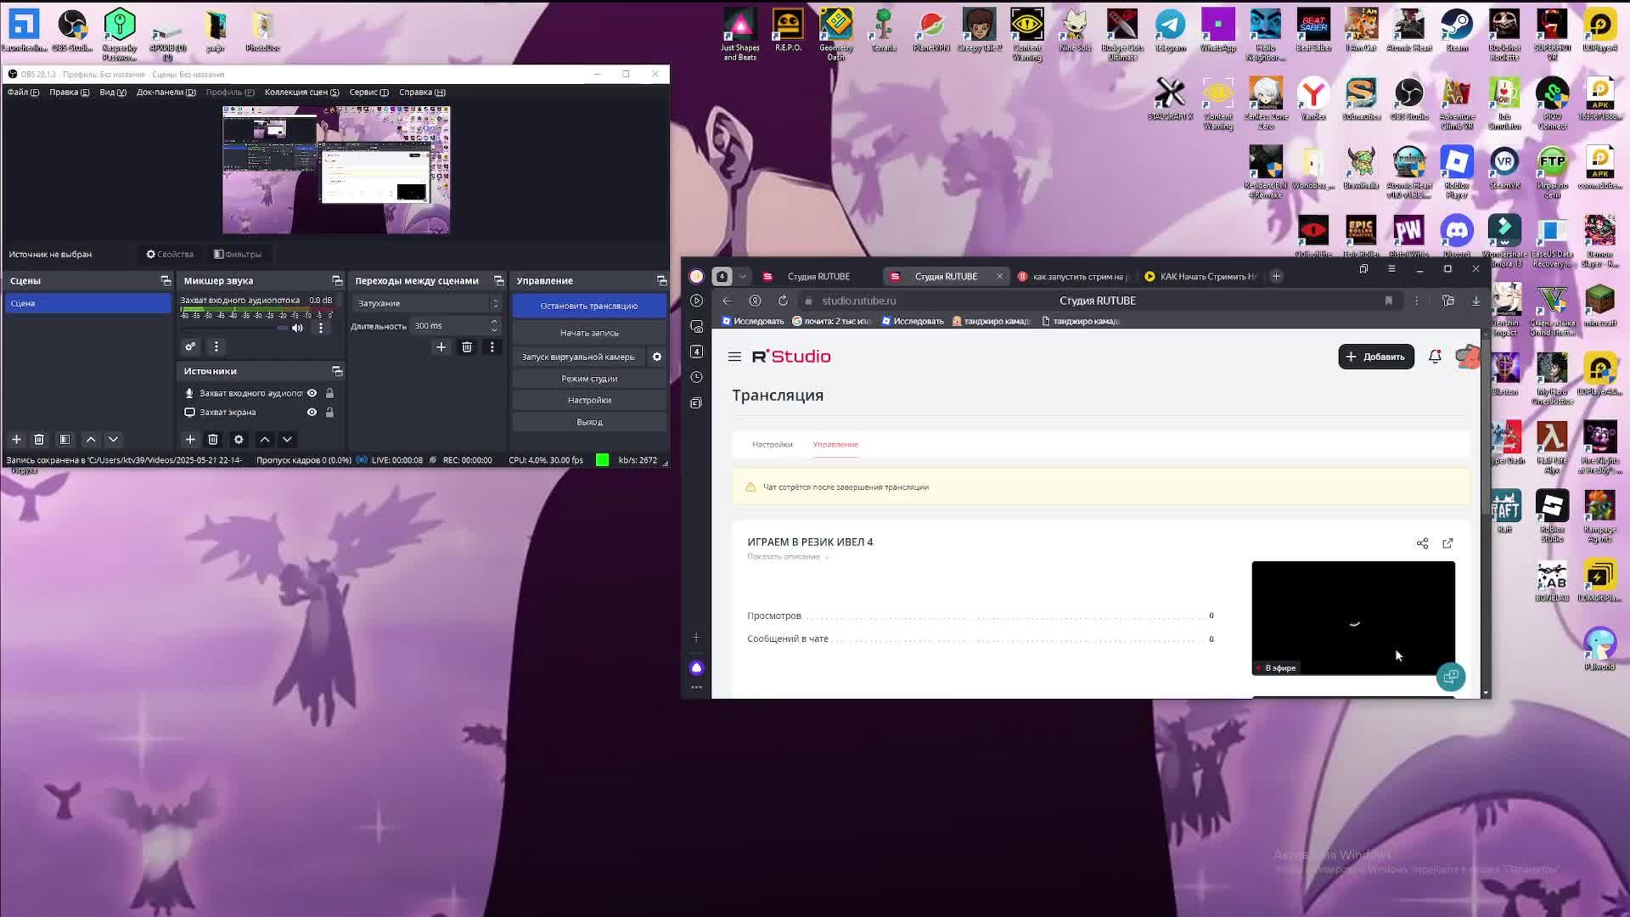Viewport: 1630px width, 917px height.
Task: Open browser page options three-dot menu
Action: click(1416, 301)
